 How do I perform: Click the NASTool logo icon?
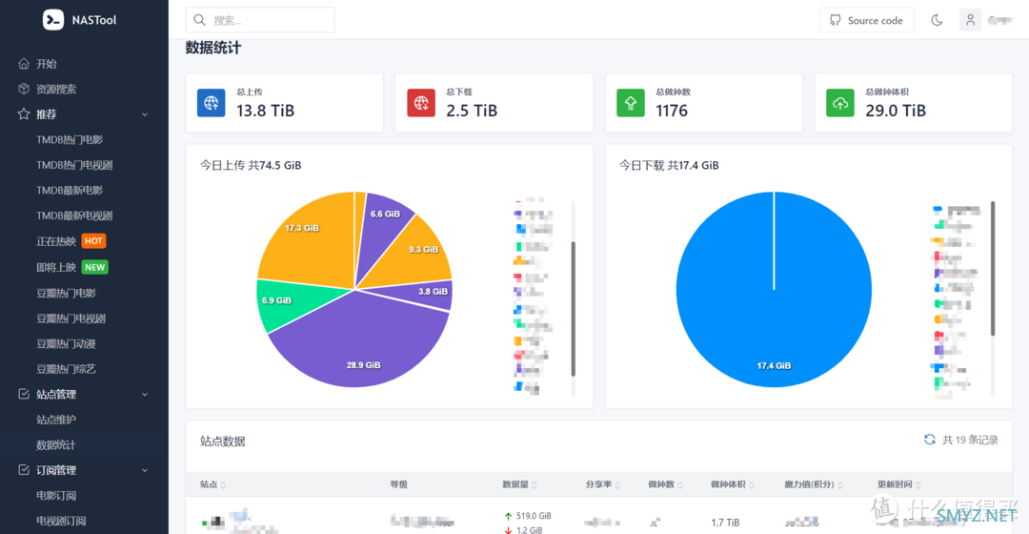[53, 20]
